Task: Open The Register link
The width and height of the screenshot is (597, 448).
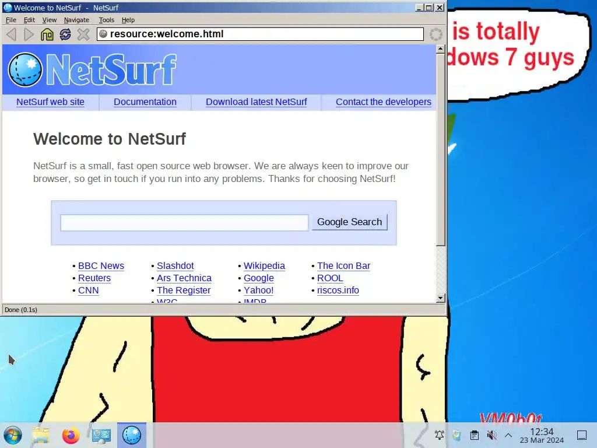Action: point(184,290)
